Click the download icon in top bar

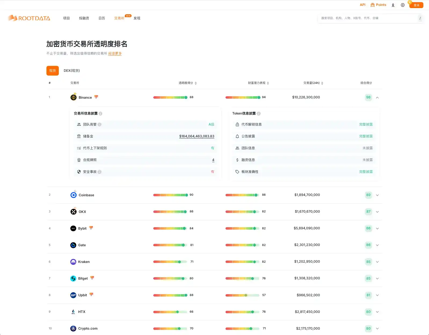coord(393,5)
